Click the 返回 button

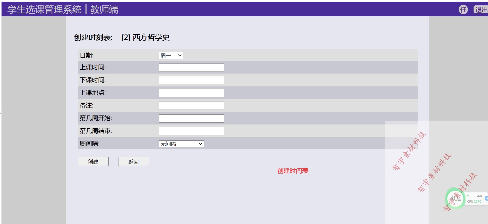coord(133,162)
